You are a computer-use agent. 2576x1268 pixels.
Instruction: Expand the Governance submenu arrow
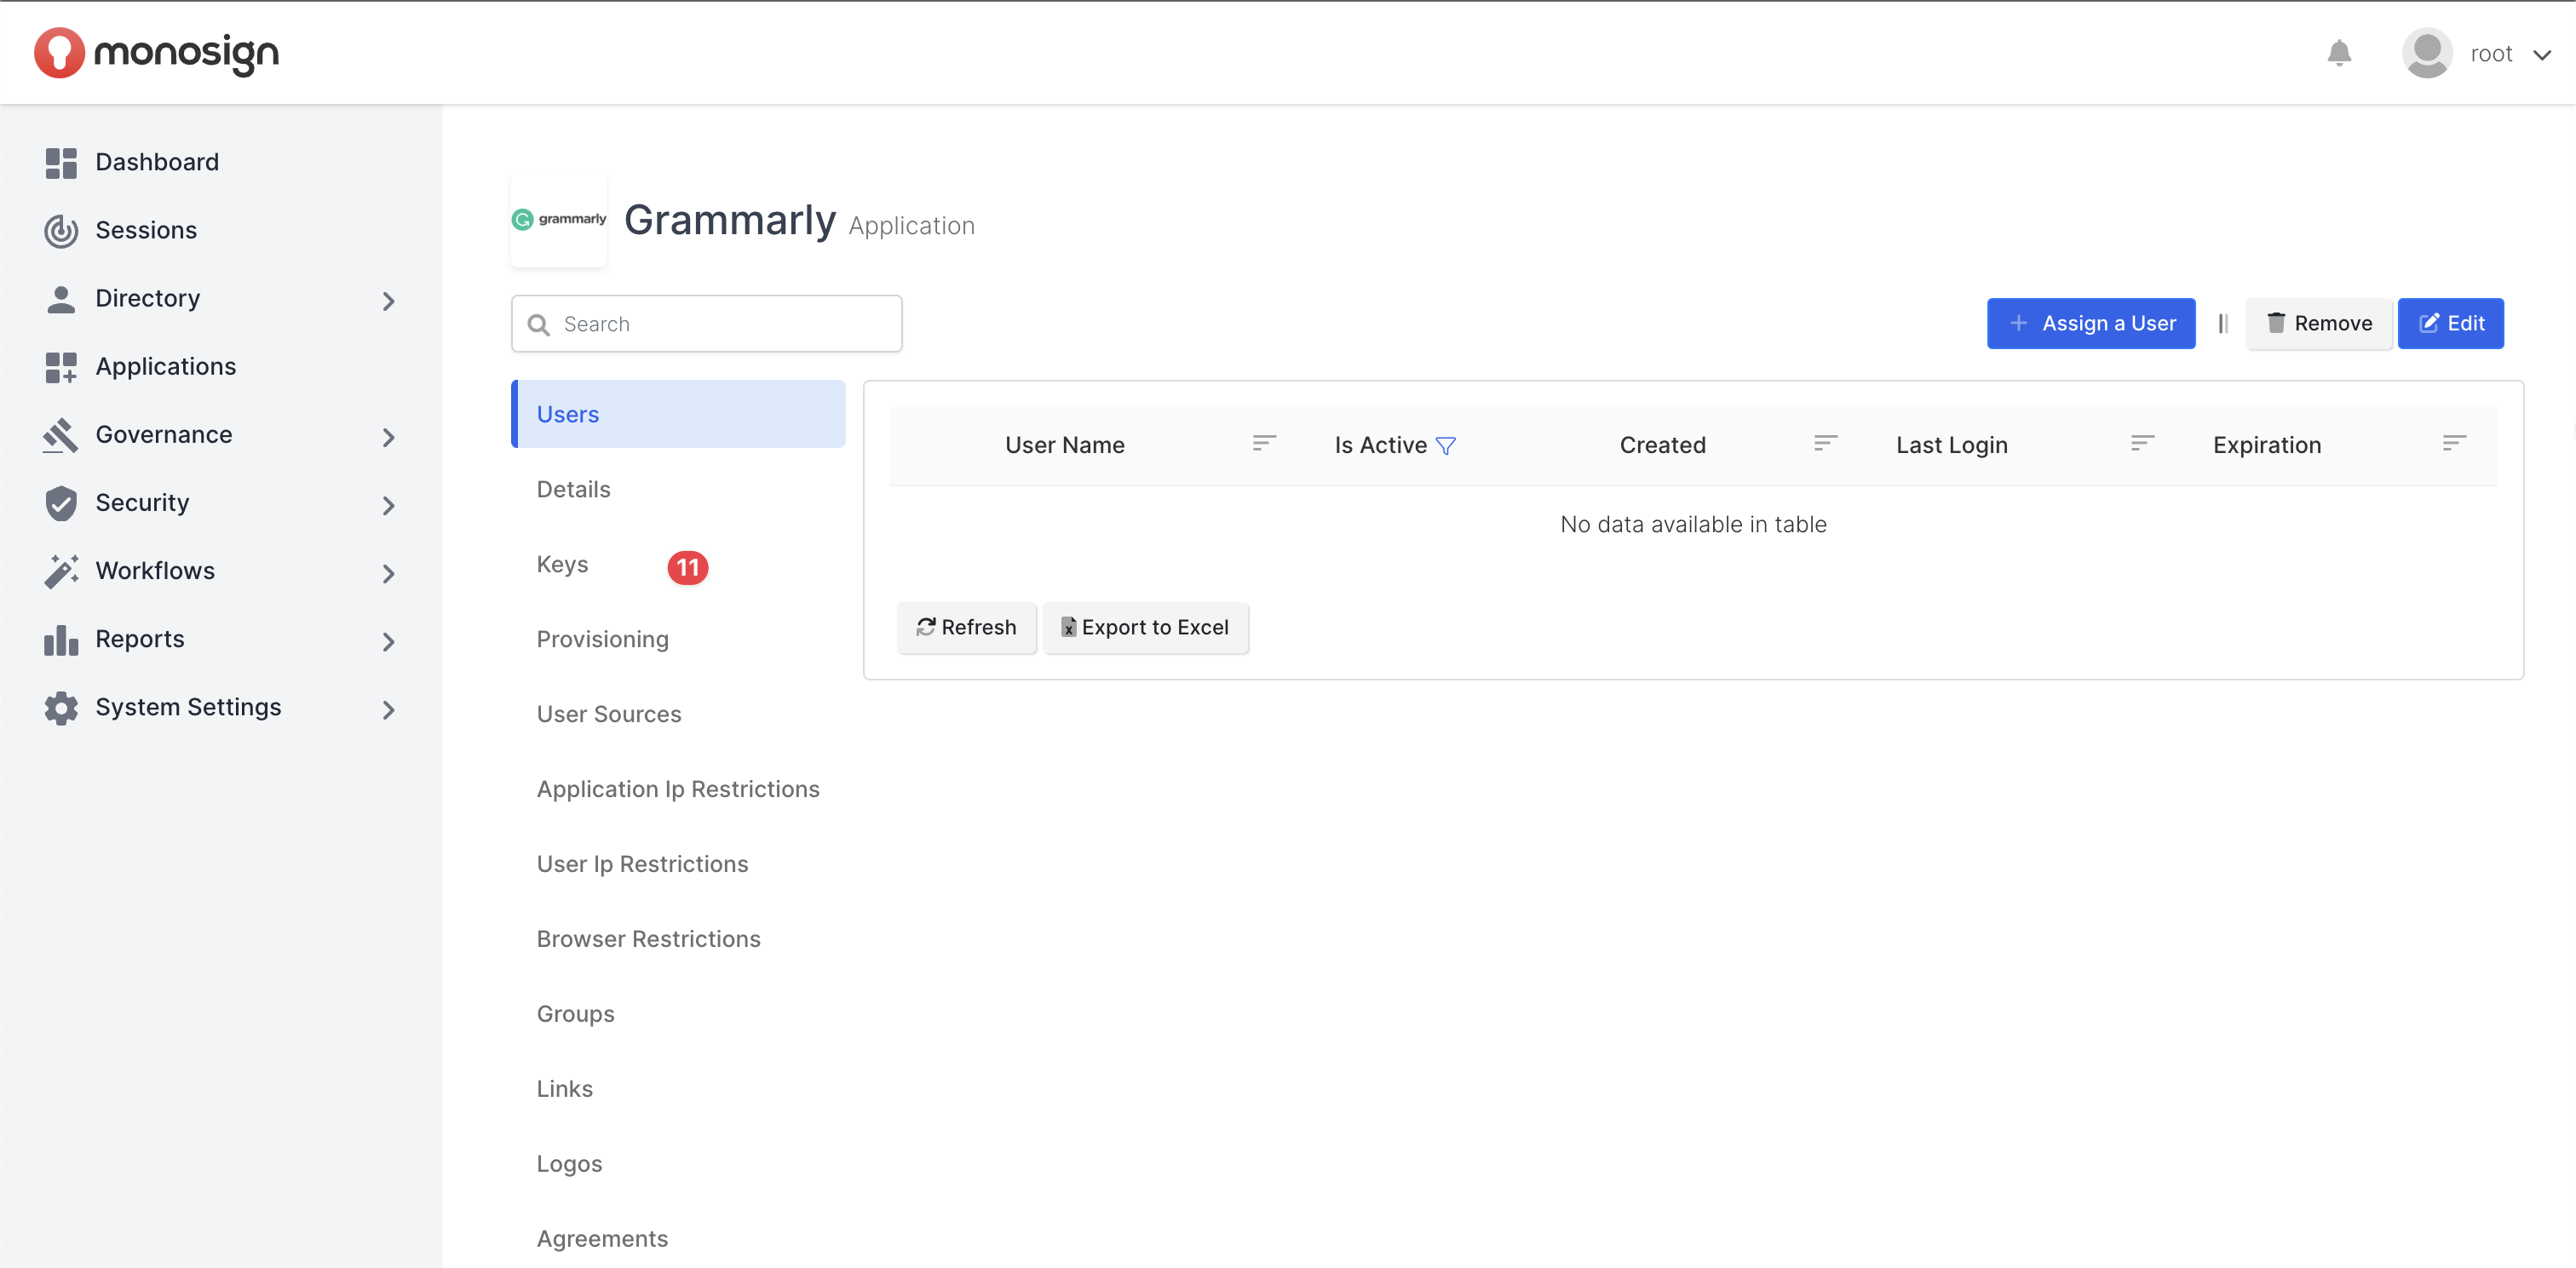[x=389, y=437]
